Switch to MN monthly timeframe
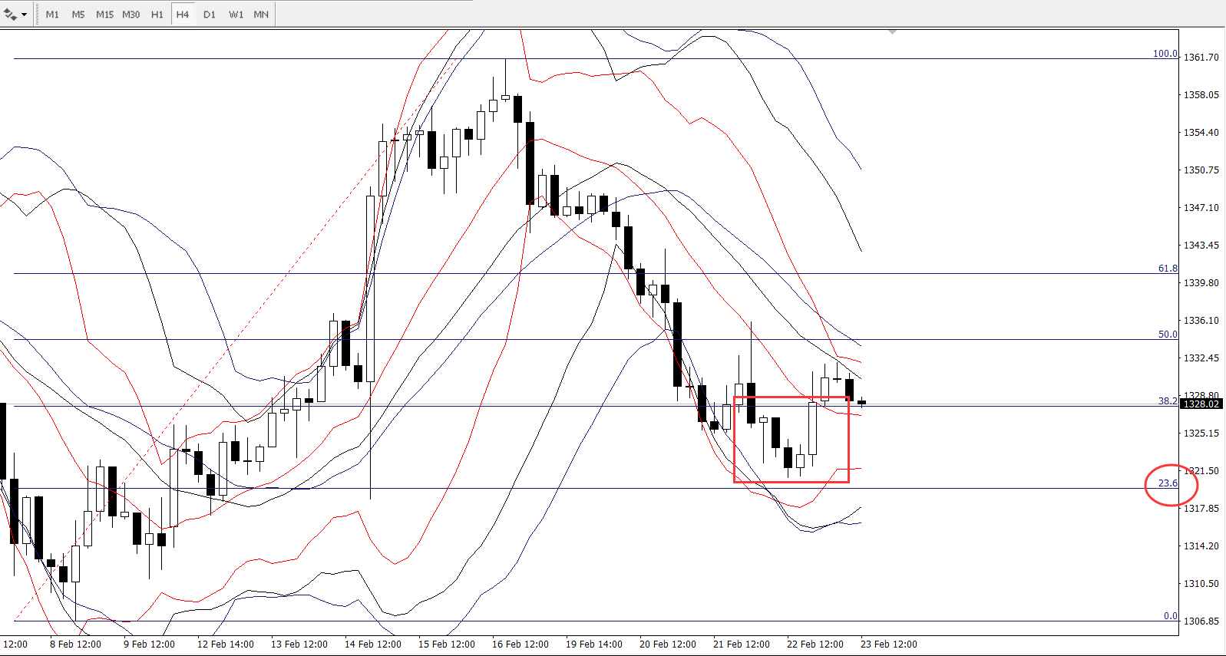The height and width of the screenshot is (656, 1226). point(261,15)
